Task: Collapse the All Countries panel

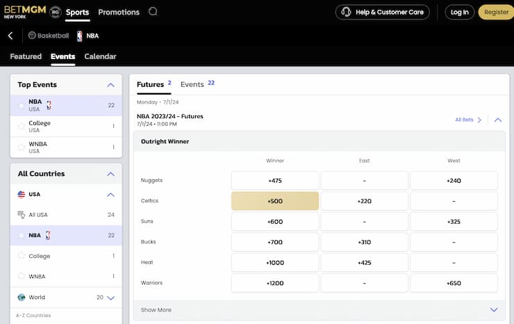Action: pyautogui.click(x=111, y=174)
